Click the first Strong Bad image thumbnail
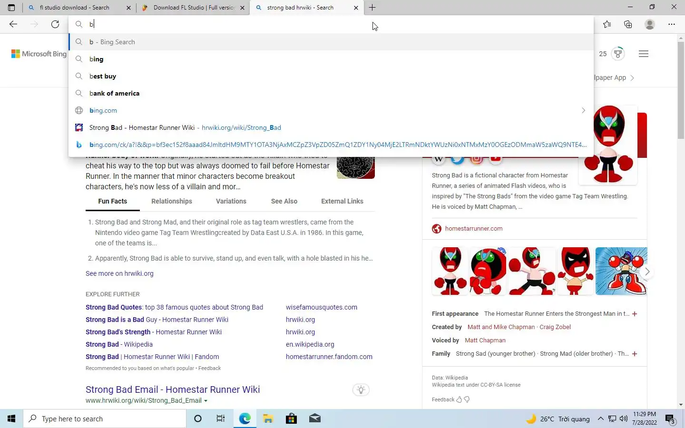Image resolution: width=685 pixels, height=428 pixels. pyautogui.click(x=450, y=271)
